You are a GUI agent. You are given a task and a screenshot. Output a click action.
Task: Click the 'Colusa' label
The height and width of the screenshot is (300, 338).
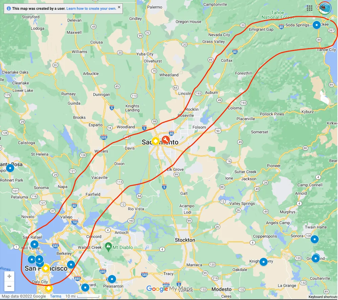pyautogui.click(x=96, y=42)
